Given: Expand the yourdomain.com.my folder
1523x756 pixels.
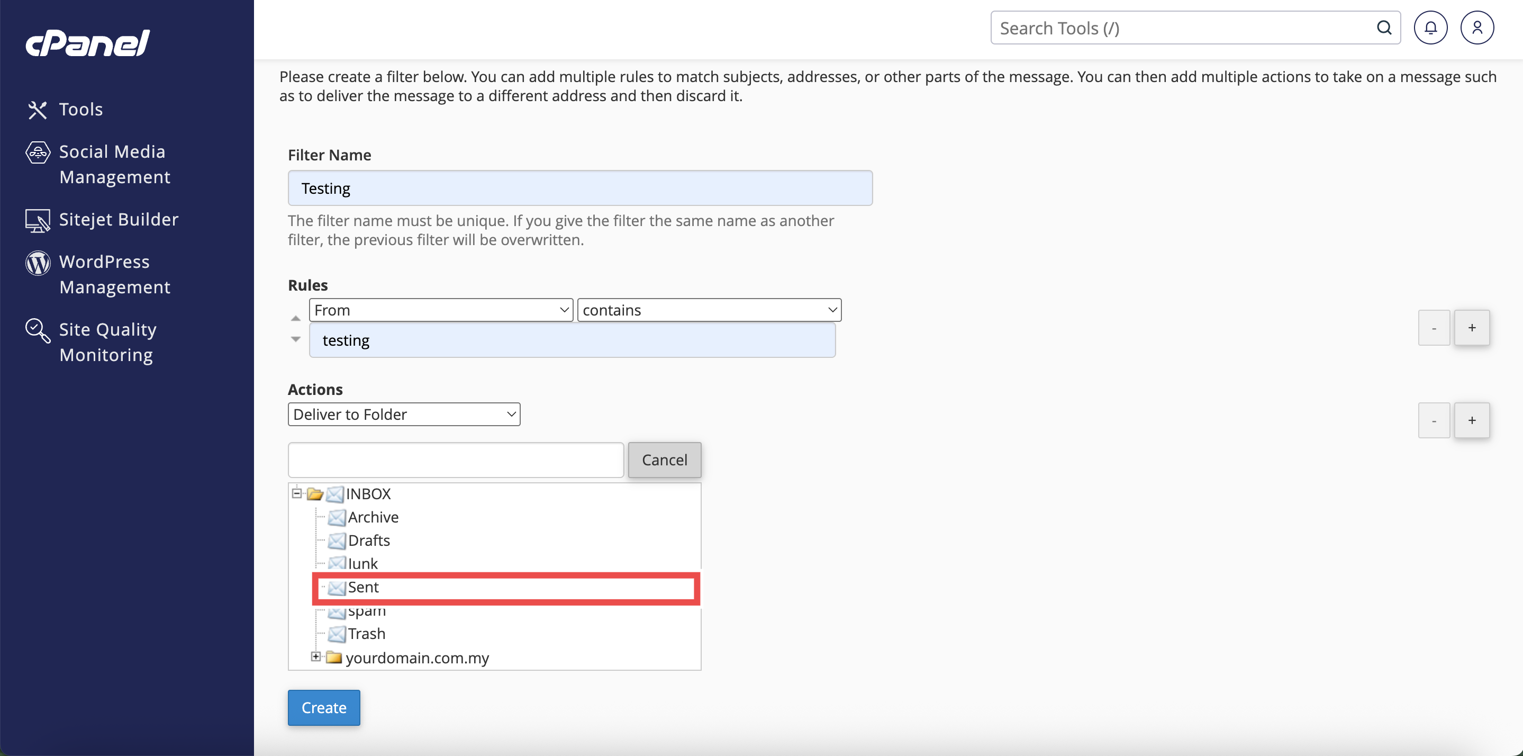Looking at the screenshot, I should [x=316, y=656].
